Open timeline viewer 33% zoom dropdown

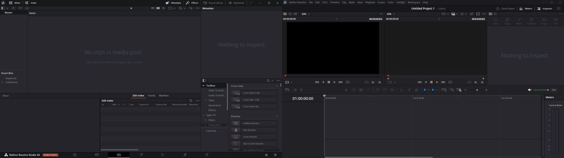point(391,14)
